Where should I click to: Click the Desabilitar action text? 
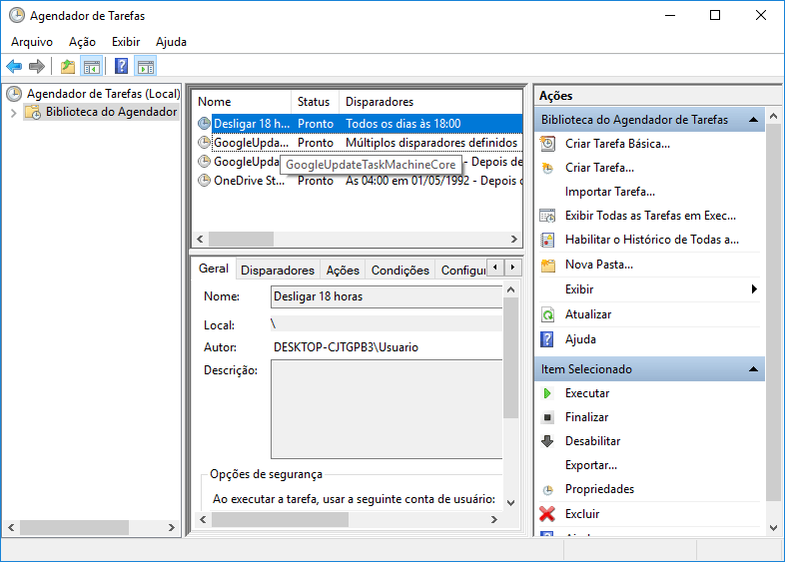(x=592, y=441)
